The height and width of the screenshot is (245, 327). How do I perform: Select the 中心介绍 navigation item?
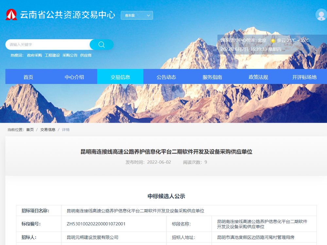74,77
